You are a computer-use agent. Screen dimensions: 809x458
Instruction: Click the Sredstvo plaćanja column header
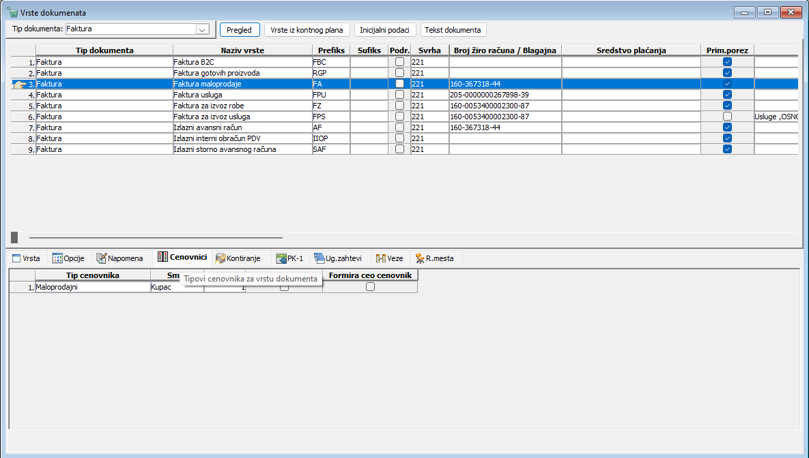631,50
